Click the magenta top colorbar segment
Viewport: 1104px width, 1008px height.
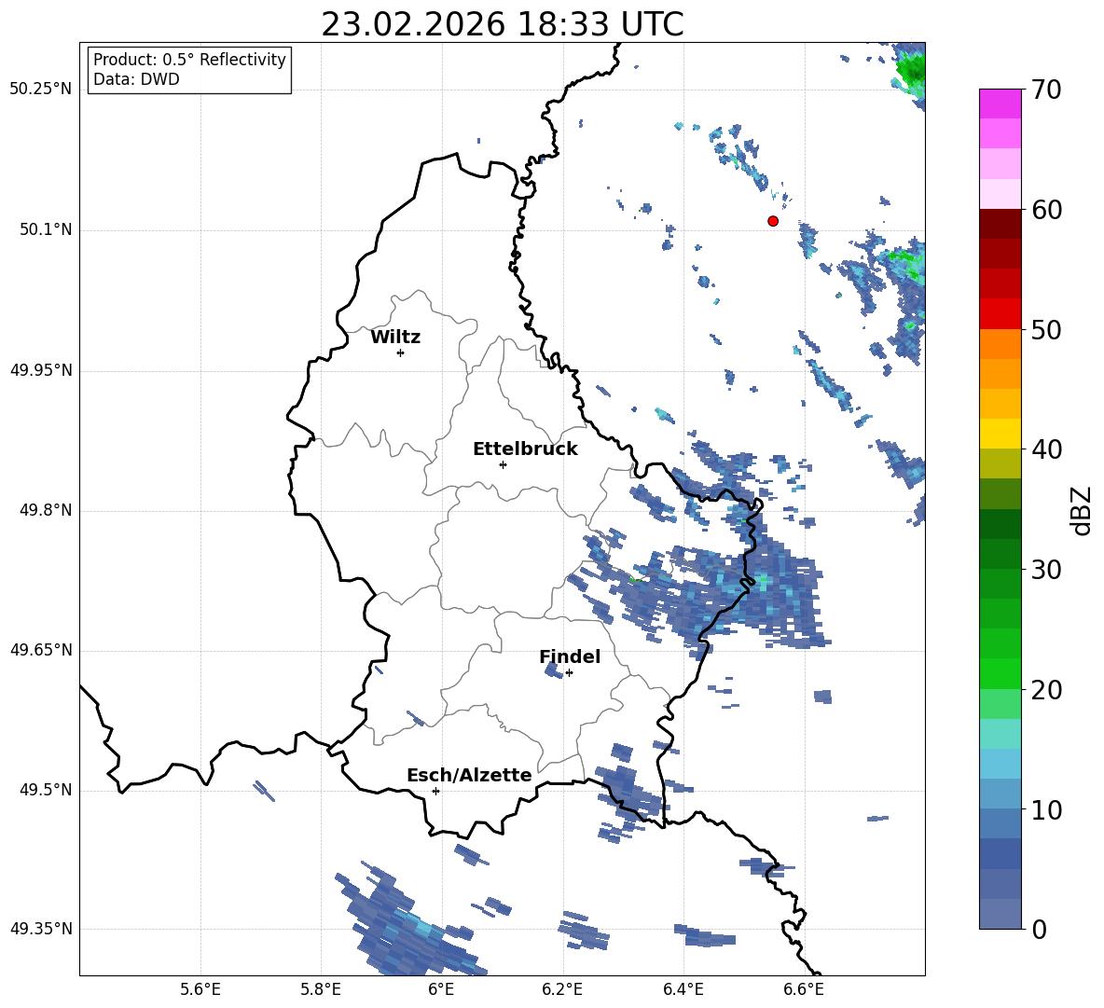1000,104
